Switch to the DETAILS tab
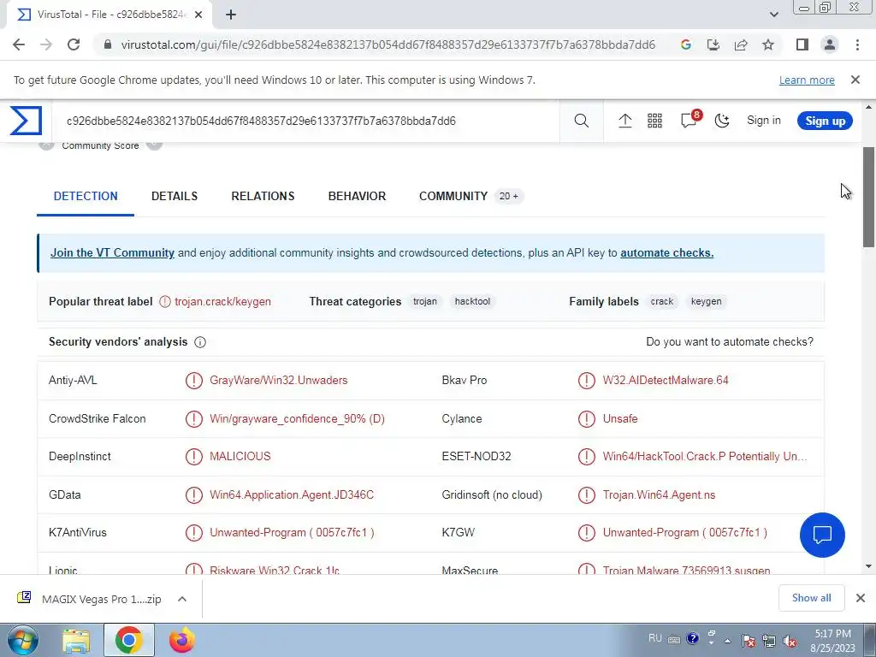 [175, 196]
